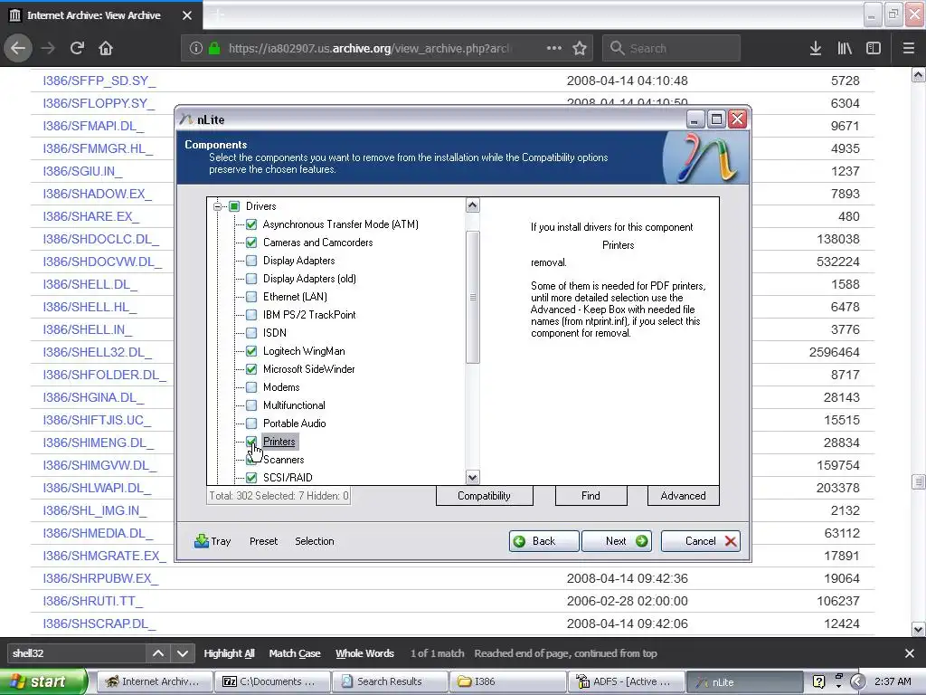Jump to next find match
Screen dimensions: 926x695
tap(183, 653)
